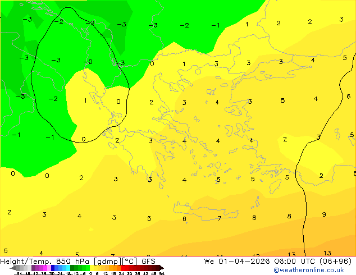
Task: Pick the cyan swatch in the colour scale
Action: (68, 268)
